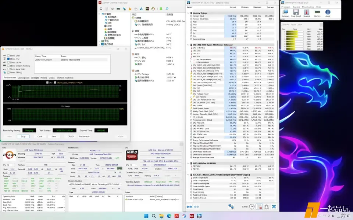Click the memory chip icon in AIDA64 toolbar
The image size is (353, 220).
(118, 9)
